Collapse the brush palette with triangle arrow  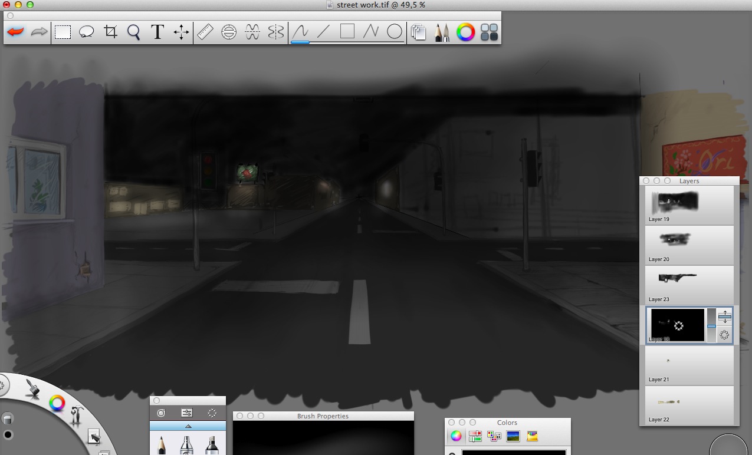point(188,426)
